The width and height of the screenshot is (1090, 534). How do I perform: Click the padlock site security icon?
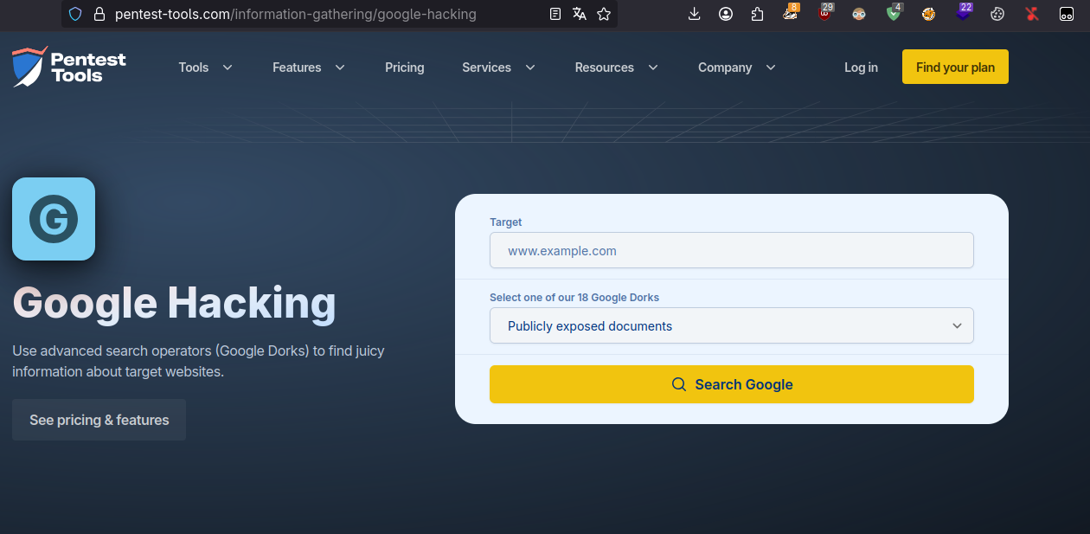pos(99,14)
